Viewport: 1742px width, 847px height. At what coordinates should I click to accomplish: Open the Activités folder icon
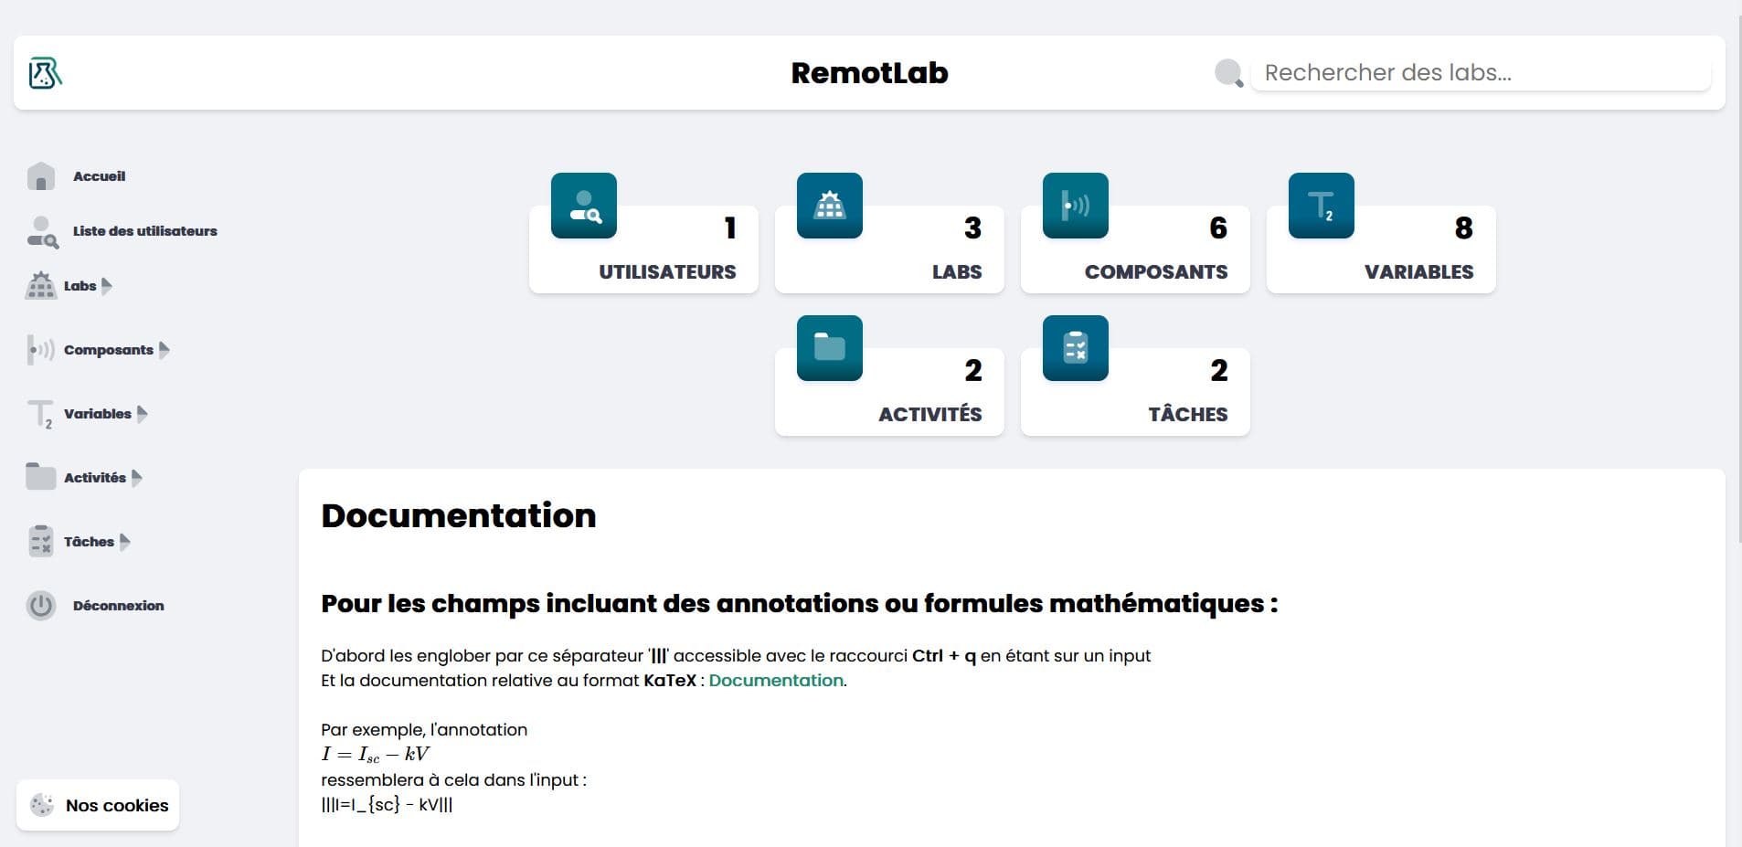tap(830, 348)
